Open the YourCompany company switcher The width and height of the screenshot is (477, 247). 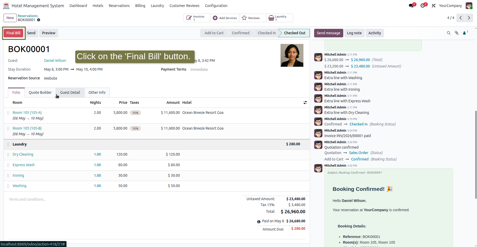click(x=450, y=6)
